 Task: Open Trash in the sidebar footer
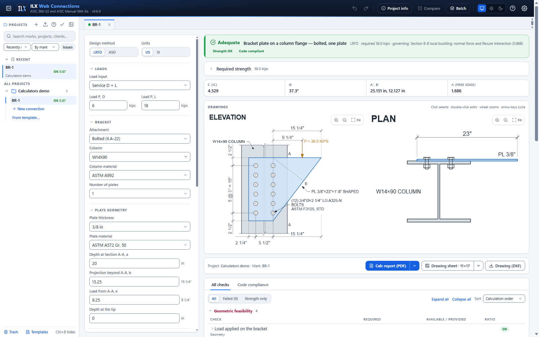coord(11,332)
